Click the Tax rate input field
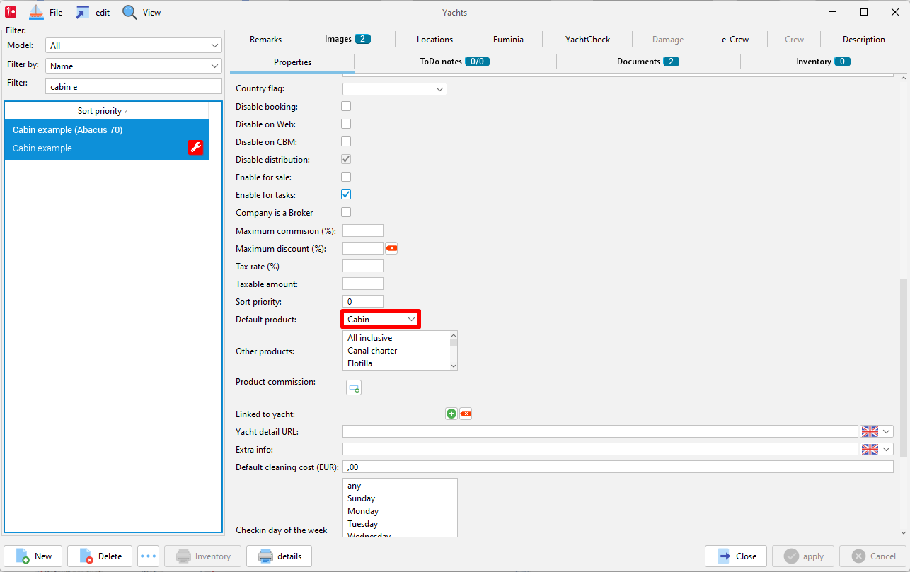This screenshot has height=572, width=910. [362, 266]
